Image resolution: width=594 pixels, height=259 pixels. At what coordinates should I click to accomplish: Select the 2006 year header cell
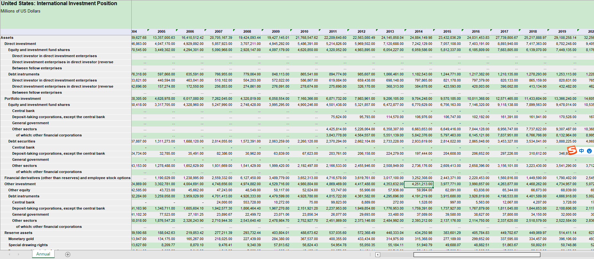(190, 31)
